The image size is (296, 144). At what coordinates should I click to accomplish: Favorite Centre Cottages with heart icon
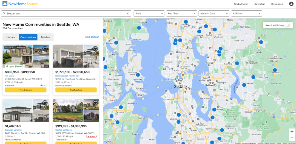95,103
